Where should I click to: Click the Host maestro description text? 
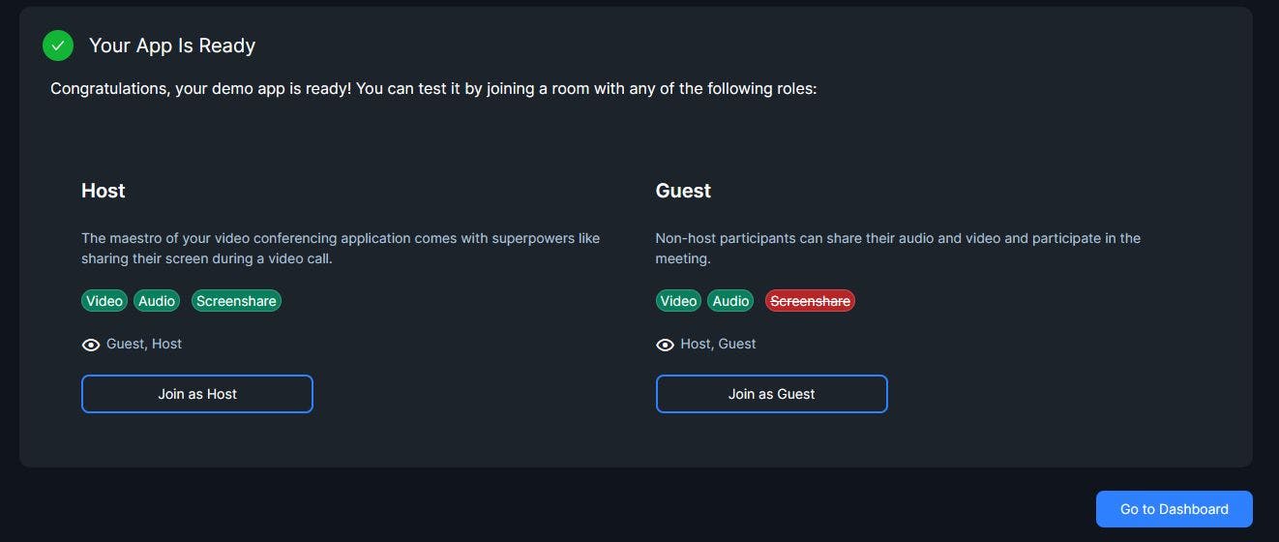click(341, 248)
